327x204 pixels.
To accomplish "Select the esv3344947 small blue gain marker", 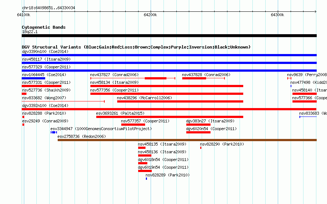I will tap(54, 132).
